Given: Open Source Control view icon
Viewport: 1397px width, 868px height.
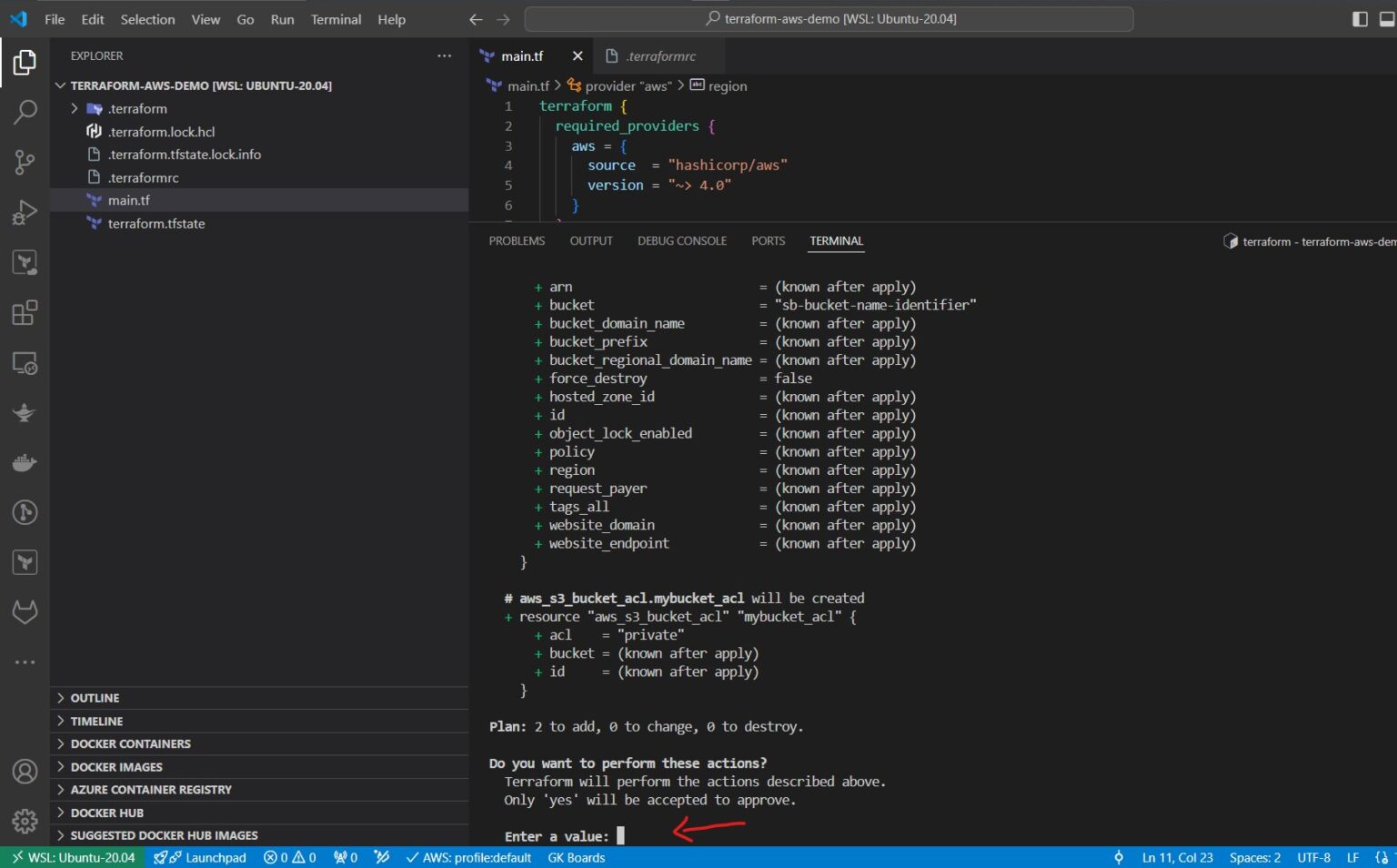Looking at the screenshot, I should click(x=25, y=163).
